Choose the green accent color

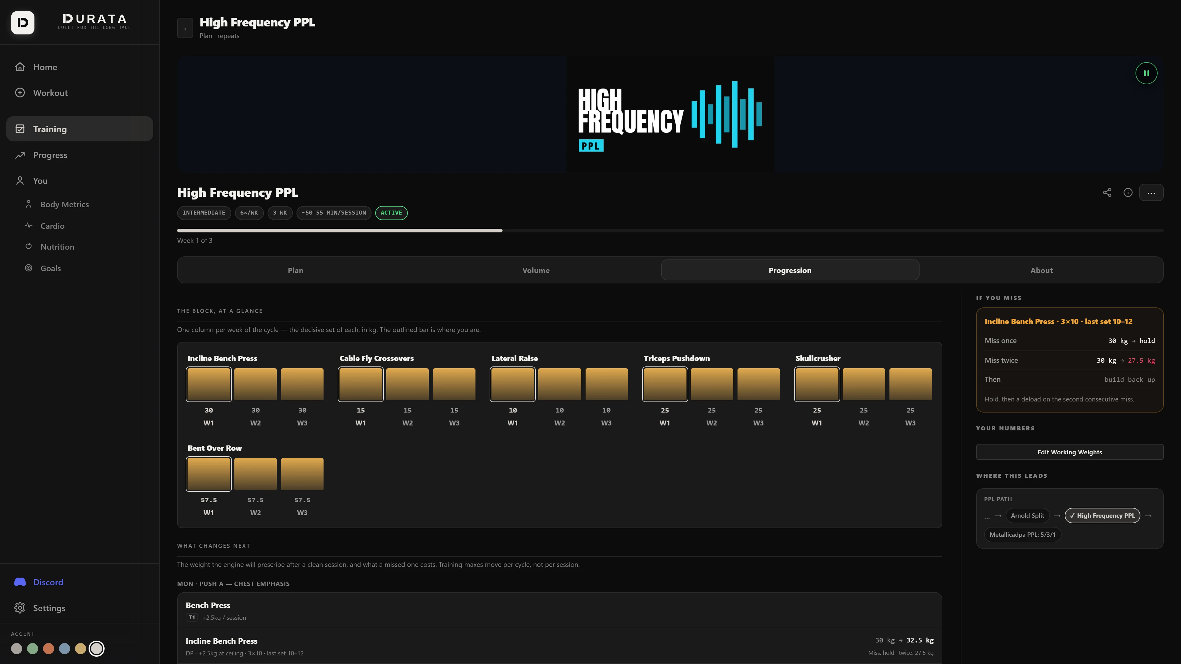pos(33,648)
